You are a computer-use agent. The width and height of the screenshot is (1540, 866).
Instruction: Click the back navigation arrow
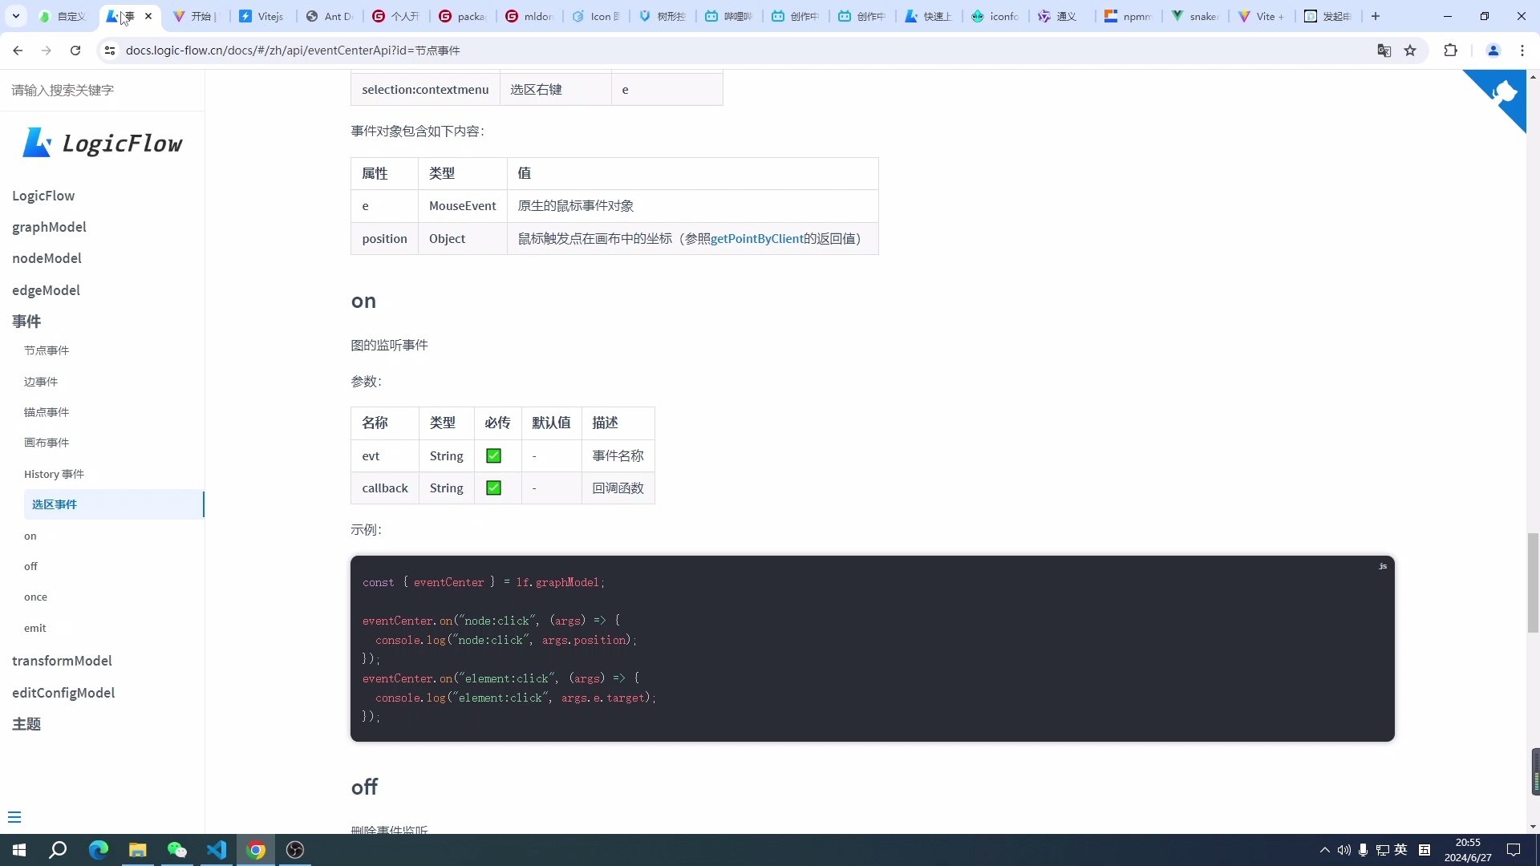point(17,50)
